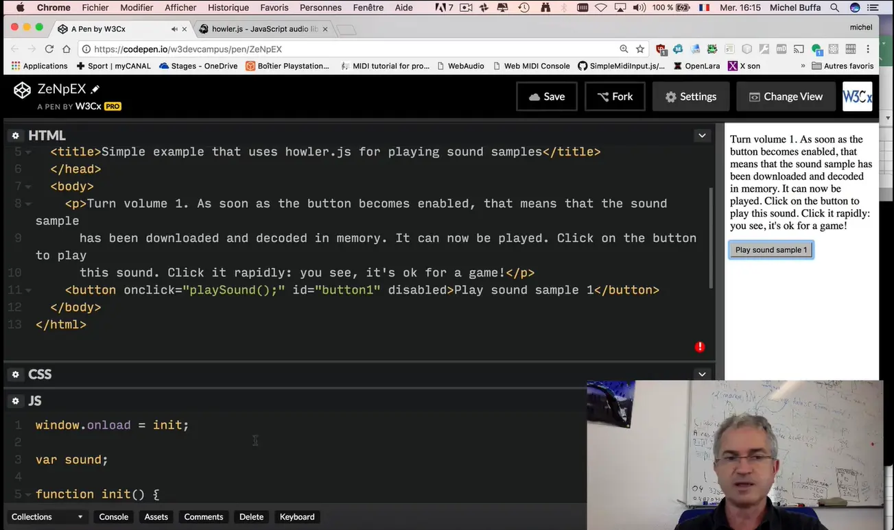Click the zoom magnifier in address bar
This screenshot has width=894, height=530.
coord(624,49)
